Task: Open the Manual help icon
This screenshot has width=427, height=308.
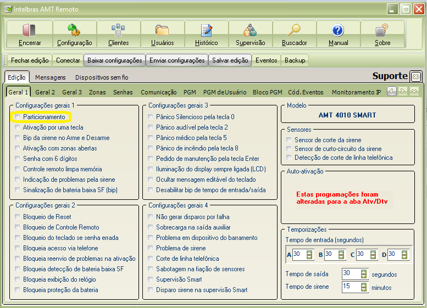Action: click(338, 30)
